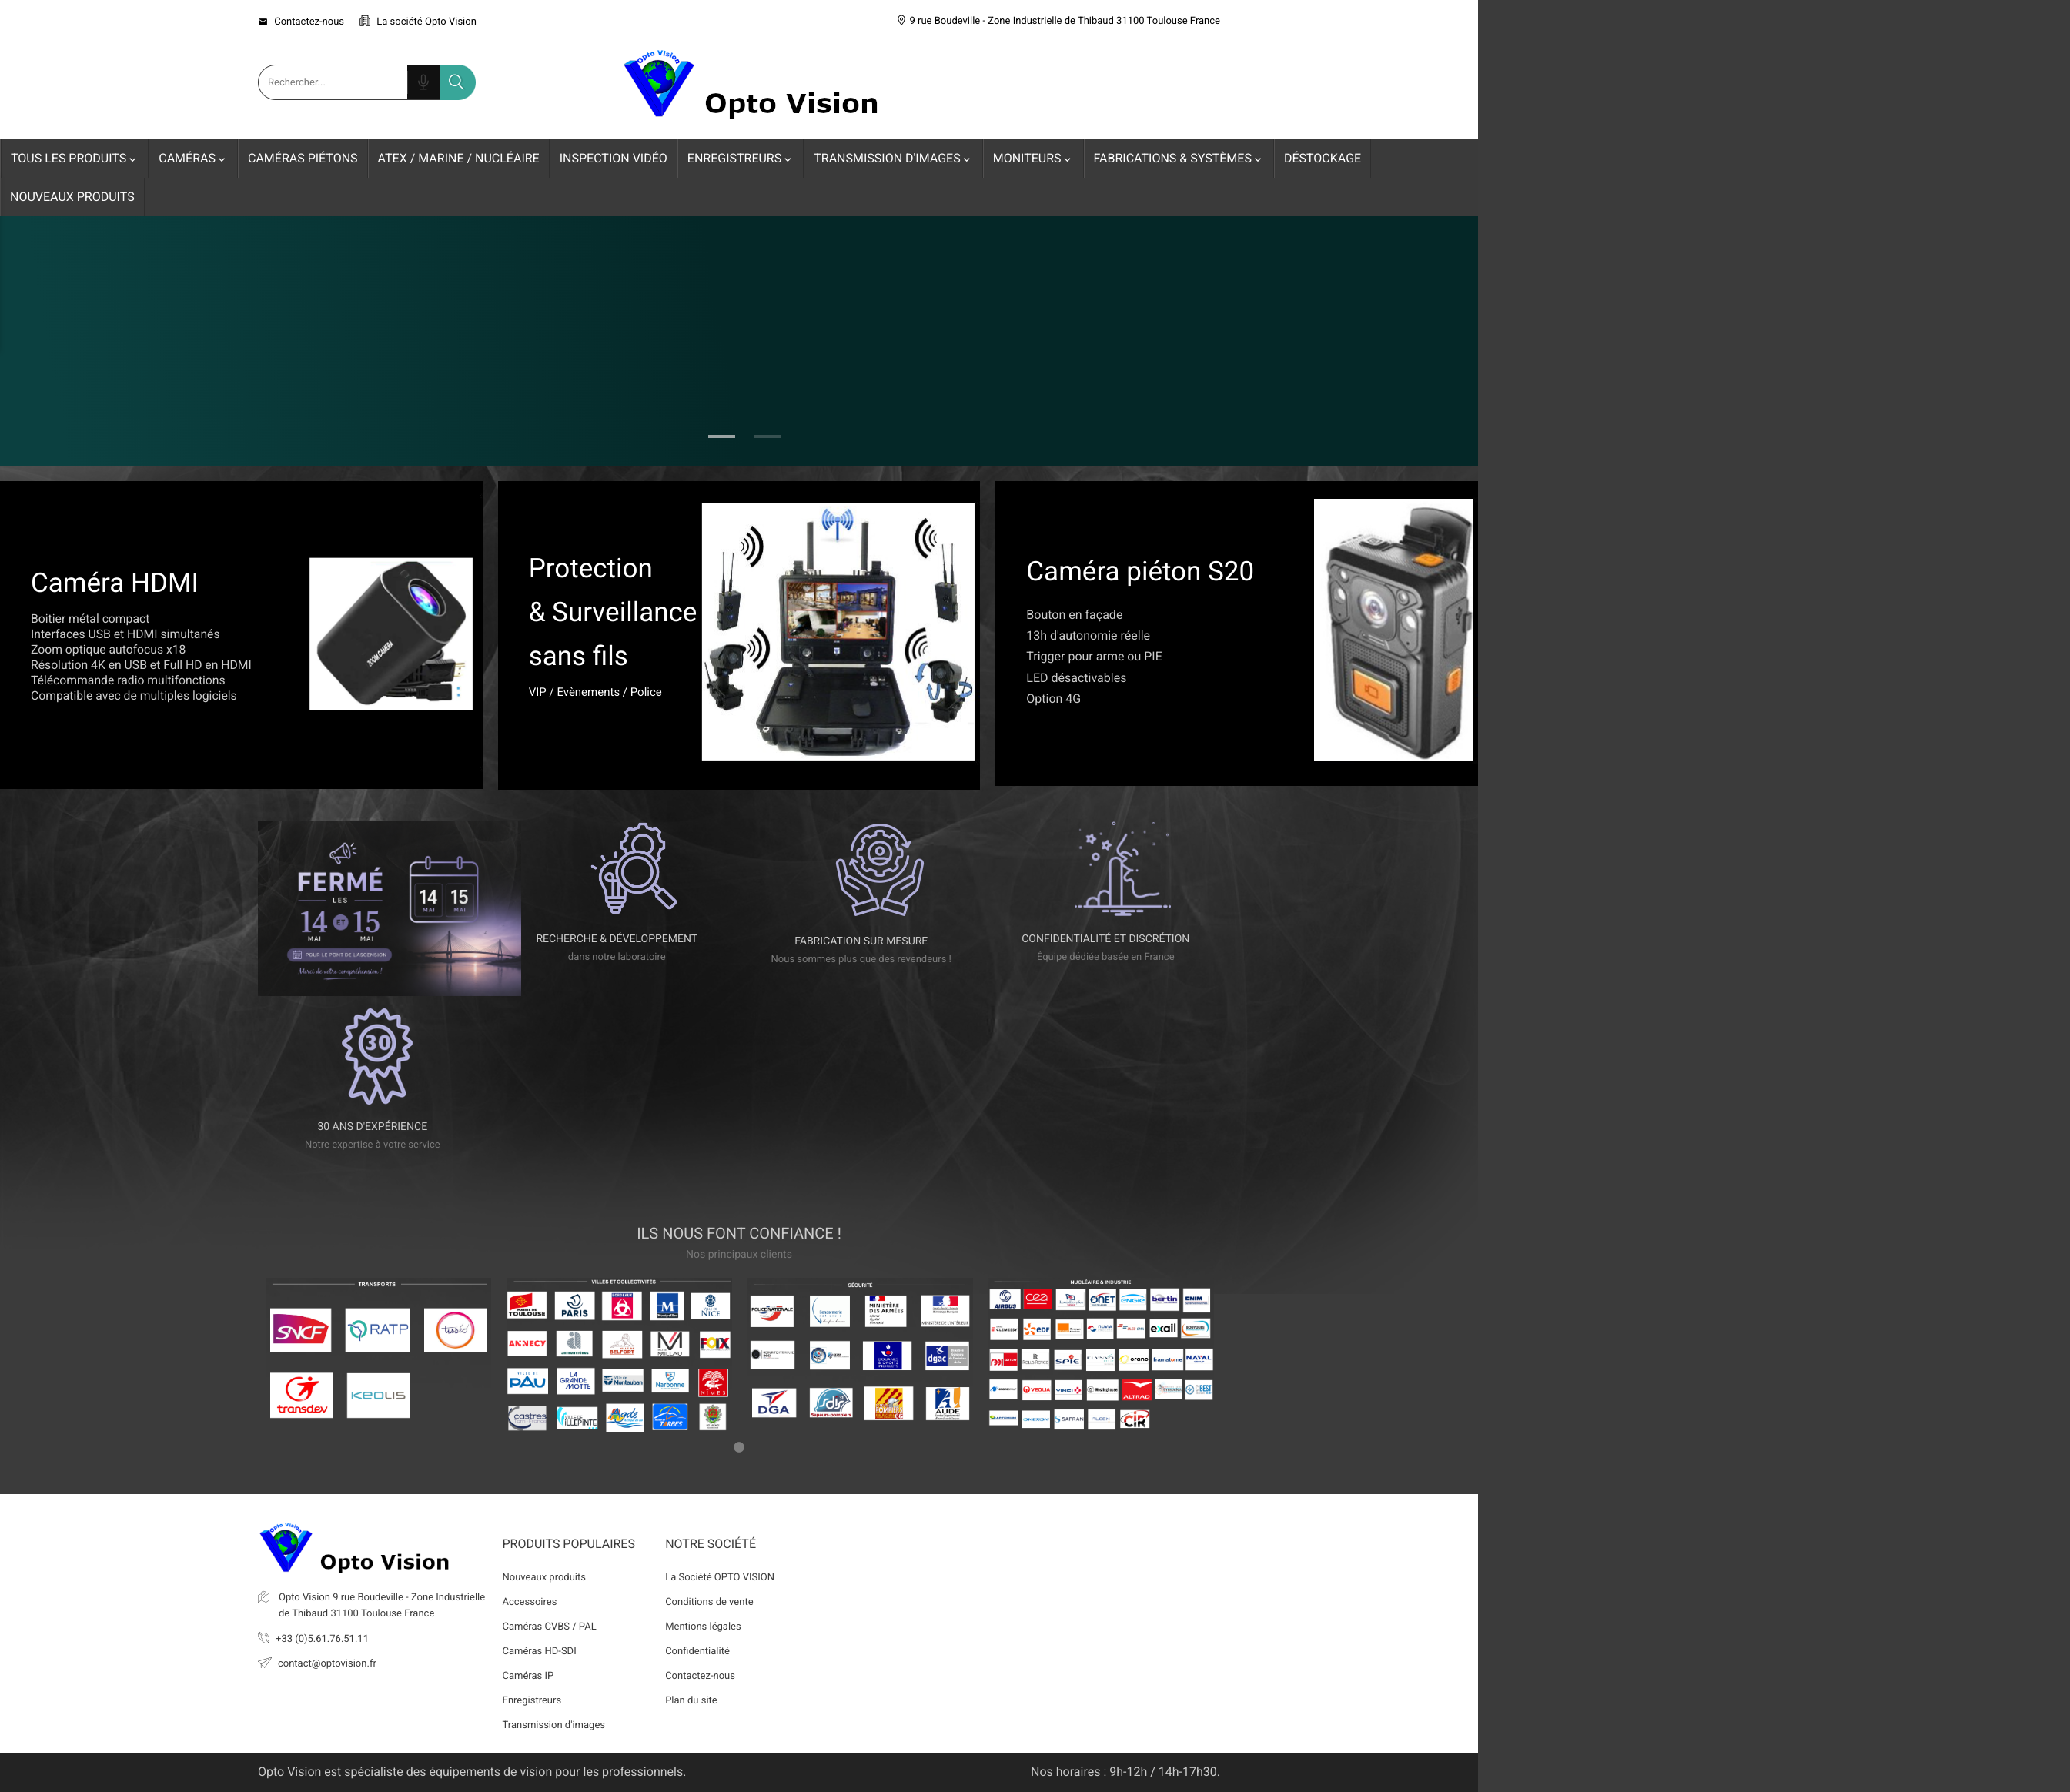Screen dimensions: 2070x1792
Task: Open the Caméras piétons menu item
Action: tap(303, 158)
